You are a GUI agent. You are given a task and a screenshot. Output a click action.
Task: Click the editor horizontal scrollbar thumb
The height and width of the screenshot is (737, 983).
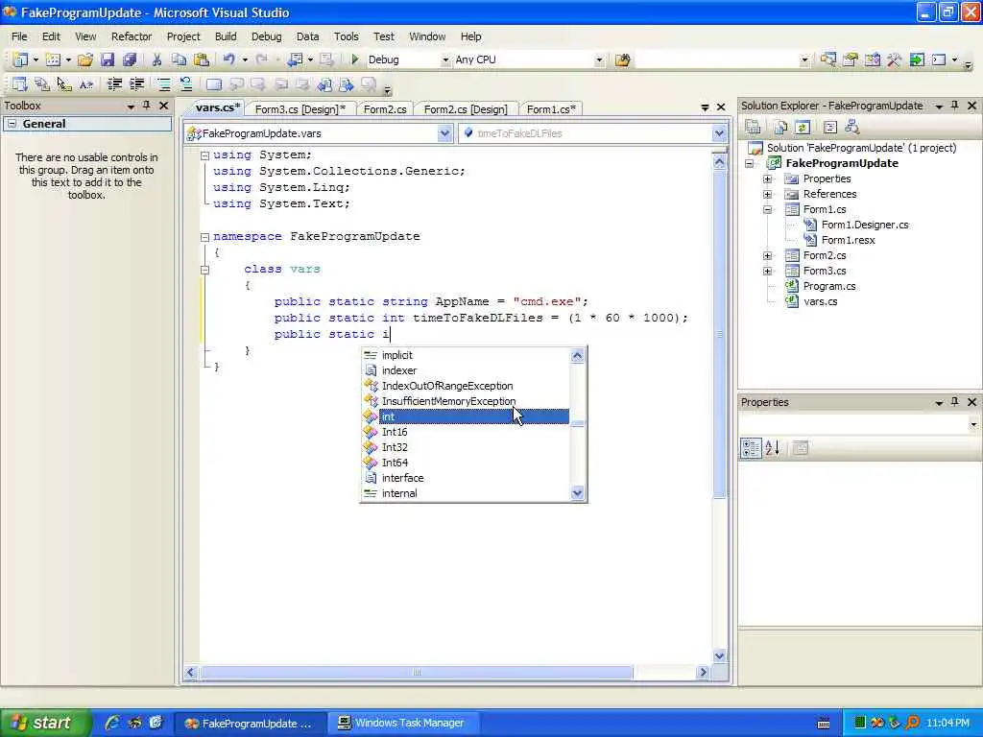click(x=417, y=672)
